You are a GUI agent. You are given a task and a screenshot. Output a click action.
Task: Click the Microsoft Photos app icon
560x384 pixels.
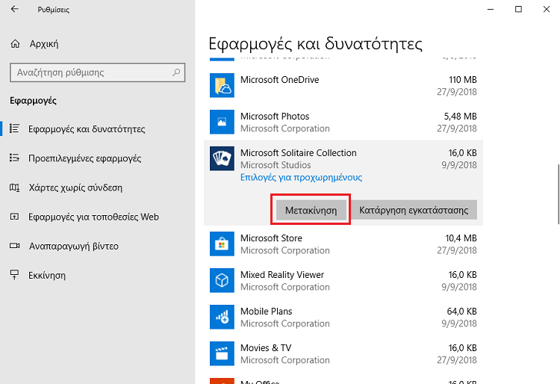222,122
